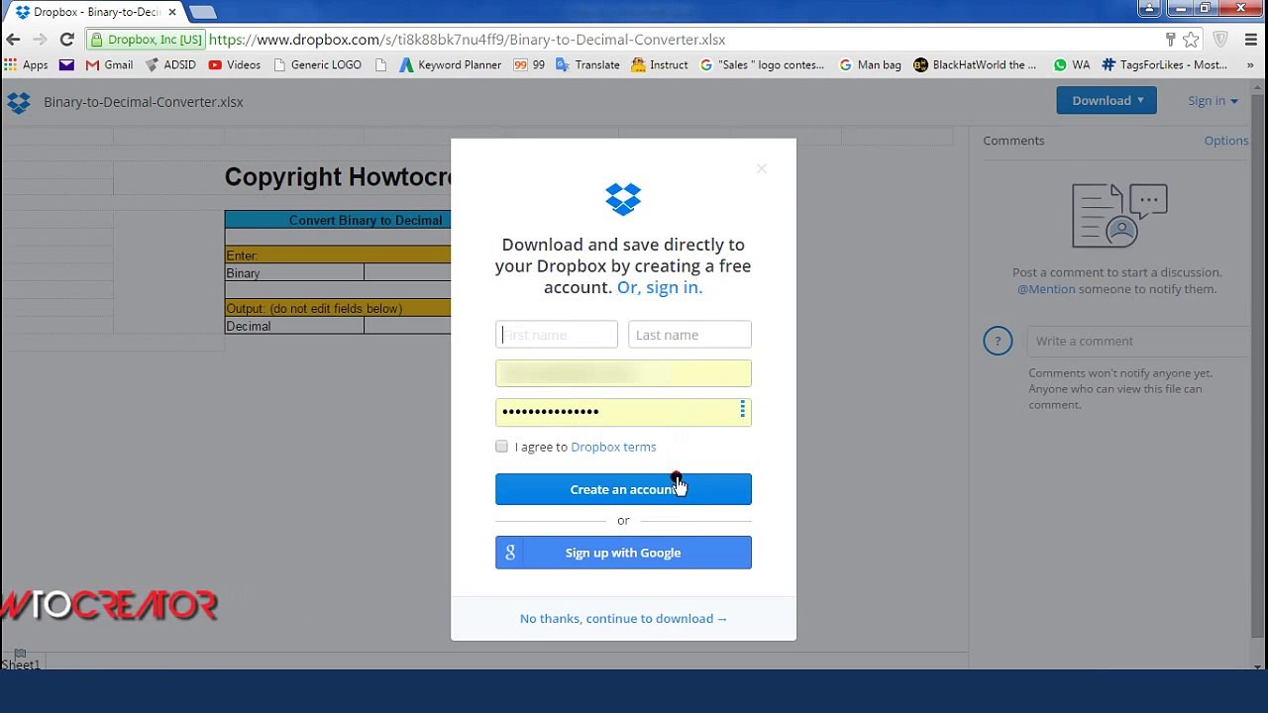Open the Translate bookmark
This screenshot has height=713, width=1268.
tap(587, 64)
